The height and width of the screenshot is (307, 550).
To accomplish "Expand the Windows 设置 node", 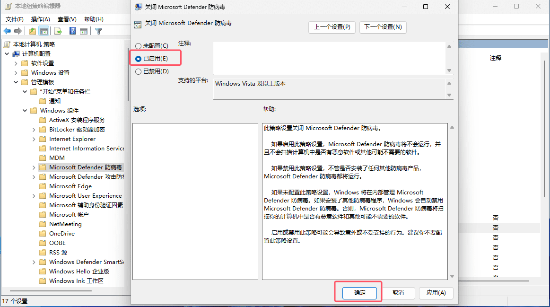I will click(16, 73).
